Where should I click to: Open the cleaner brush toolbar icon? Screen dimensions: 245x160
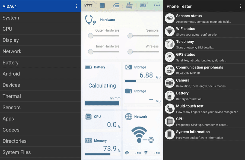[x=129, y=5]
